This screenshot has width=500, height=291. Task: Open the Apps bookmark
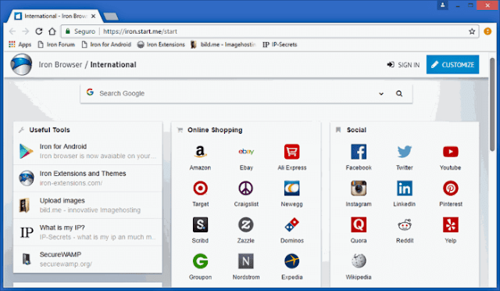pos(20,45)
